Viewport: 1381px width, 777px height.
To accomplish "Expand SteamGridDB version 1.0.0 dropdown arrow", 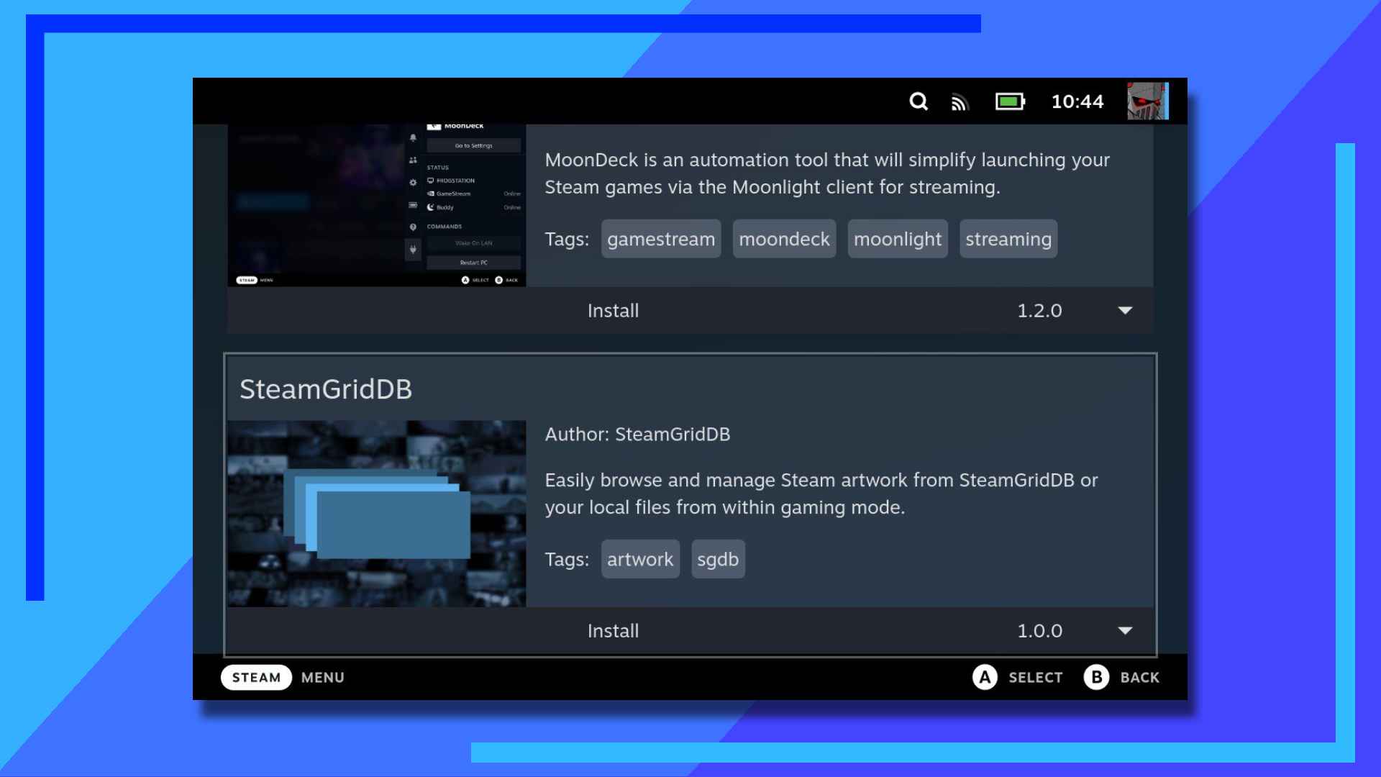I will point(1125,631).
